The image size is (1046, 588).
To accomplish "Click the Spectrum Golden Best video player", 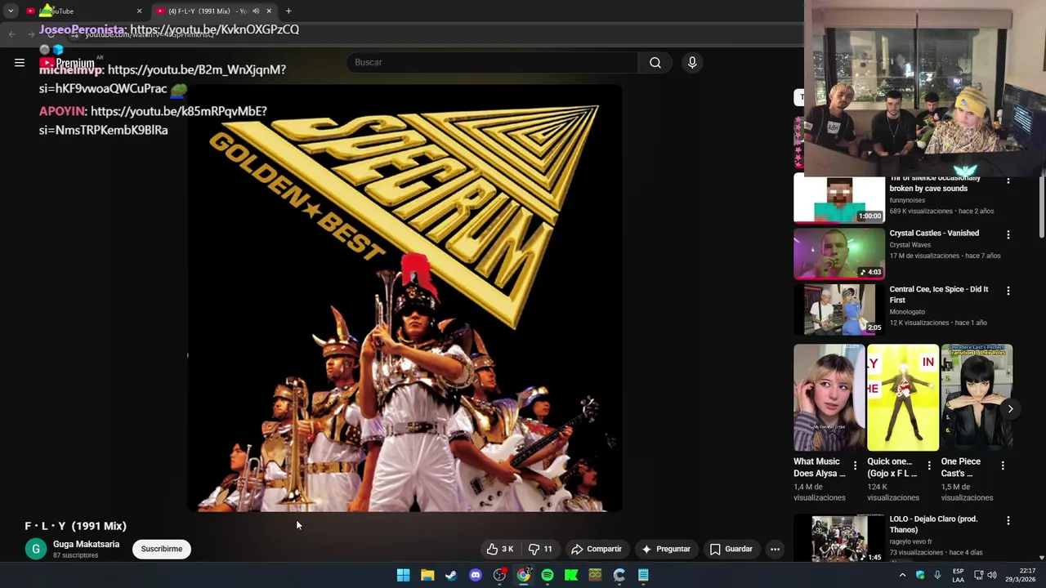I will (x=405, y=299).
